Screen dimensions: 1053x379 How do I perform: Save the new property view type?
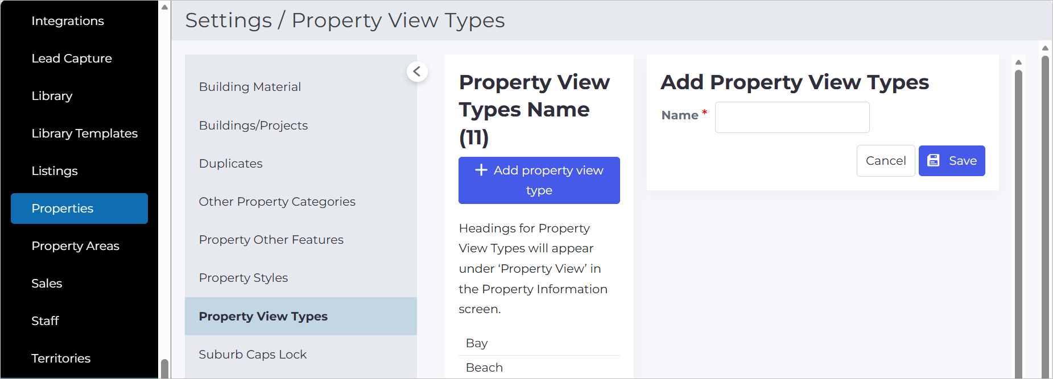pyautogui.click(x=952, y=161)
